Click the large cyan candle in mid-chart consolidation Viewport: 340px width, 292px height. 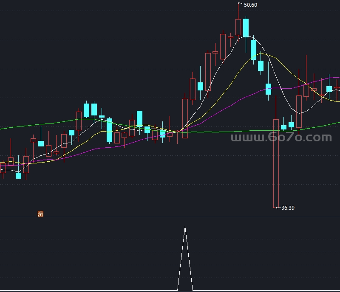click(109, 130)
